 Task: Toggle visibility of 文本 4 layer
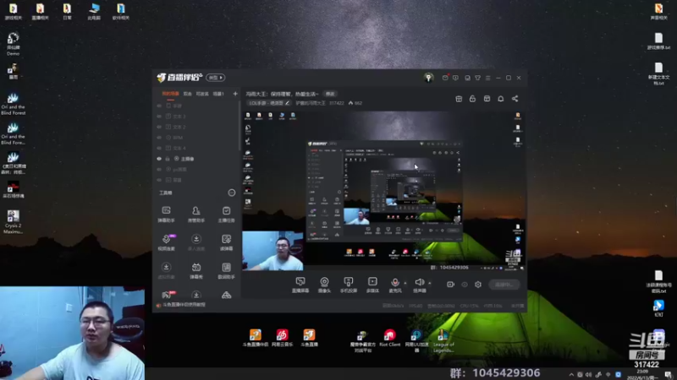[159, 149]
